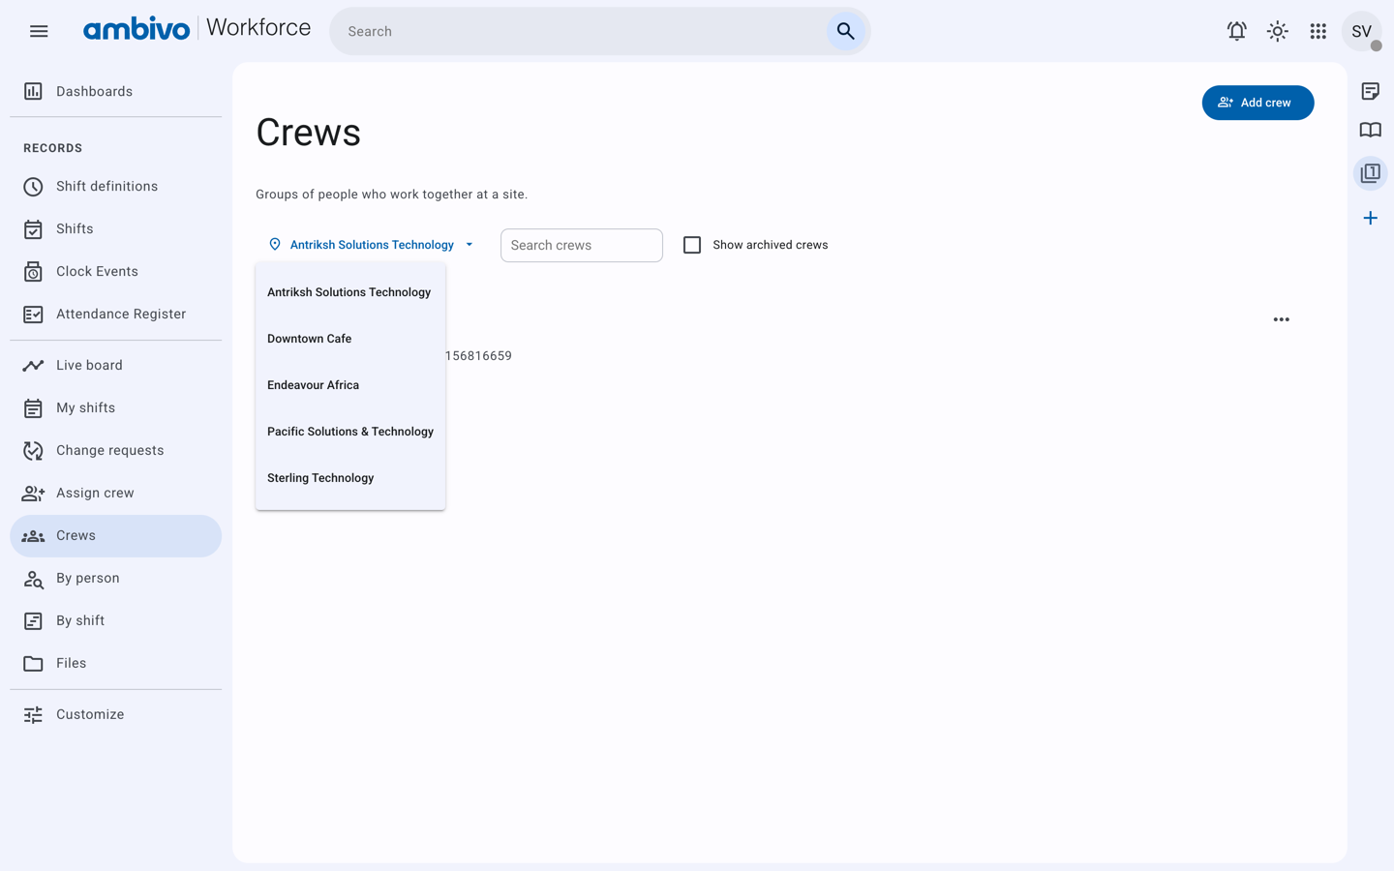Click the search magnifier button
The image size is (1394, 871).
[845, 31]
